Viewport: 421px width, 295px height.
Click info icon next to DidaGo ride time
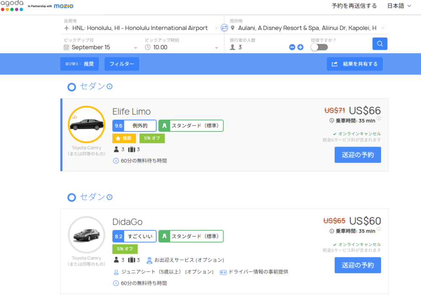point(379,229)
